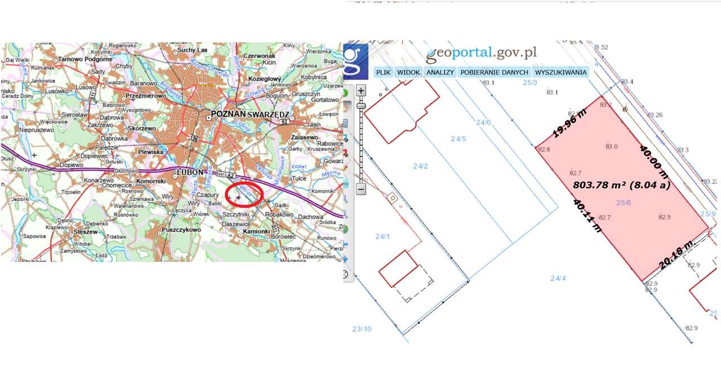The height and width of the screenshot is (380, 721).
Task: Click parcel label 23/10
Action: [362, 329]
